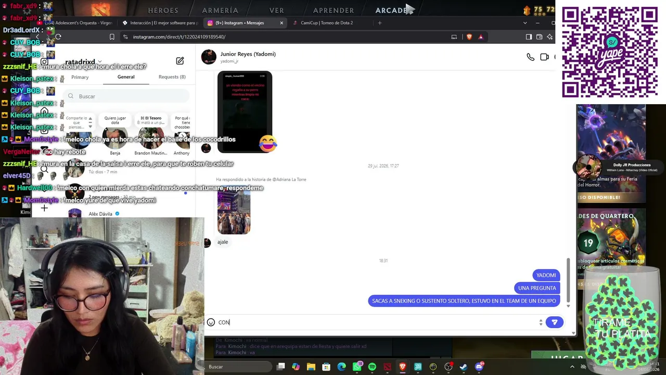Open Microsoft Edge from the taskbar
The image size is (666, 375).
coord(341,367)
